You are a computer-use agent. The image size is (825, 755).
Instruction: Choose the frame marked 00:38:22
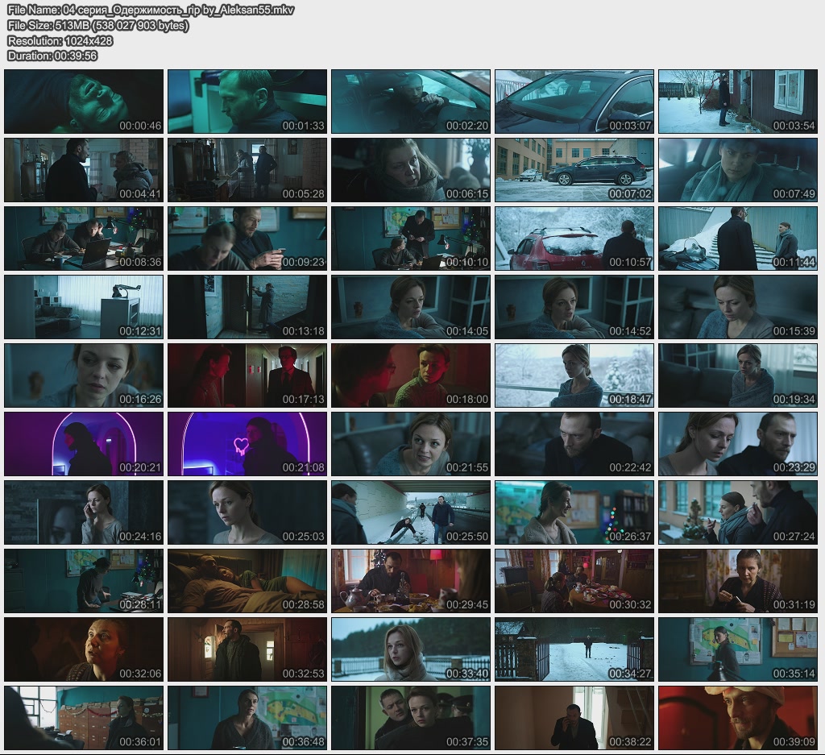574,718
